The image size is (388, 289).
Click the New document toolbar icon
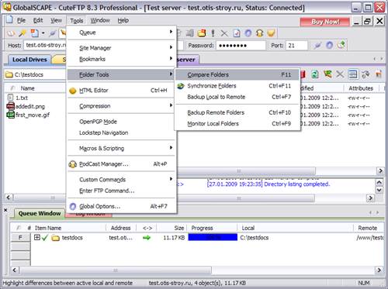pyautogui.click(x=34, y=33)
